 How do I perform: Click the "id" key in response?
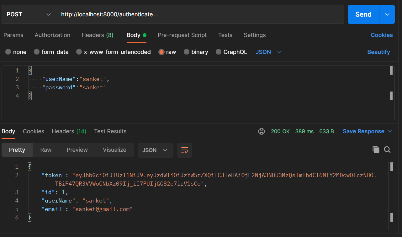pos(48,192)
